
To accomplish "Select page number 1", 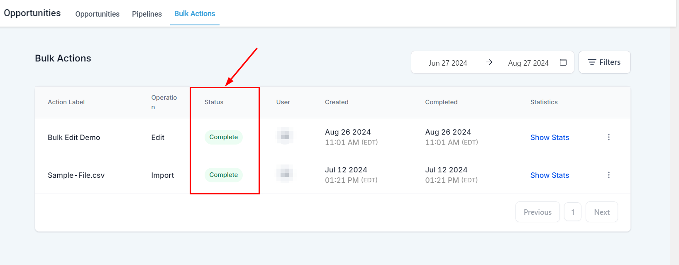I will 573,212.
